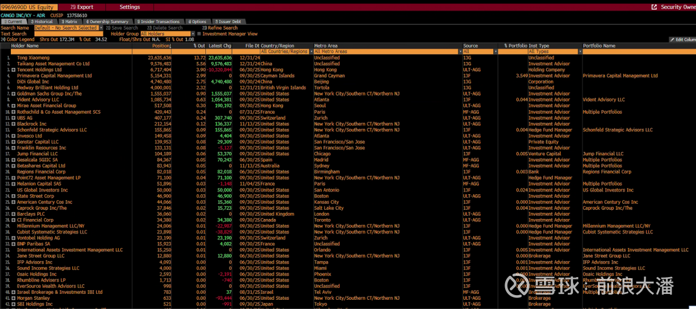This screenshot has height=309, width=696.
Task: Expand Goldman Sachs Group row plus icon
Action: 13,94
